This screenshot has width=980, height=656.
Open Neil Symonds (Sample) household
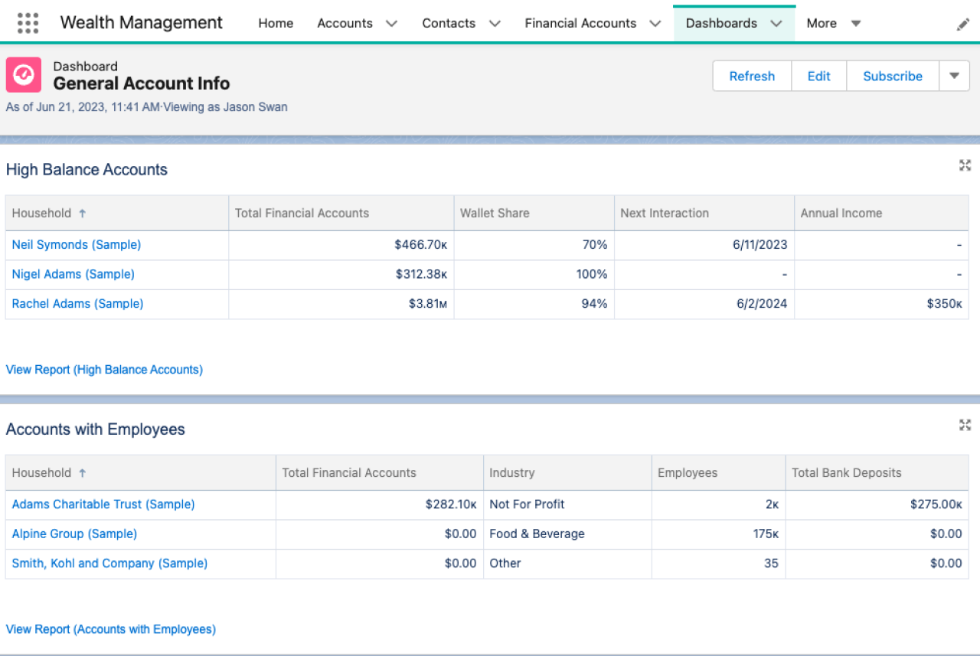click(77, 245)
